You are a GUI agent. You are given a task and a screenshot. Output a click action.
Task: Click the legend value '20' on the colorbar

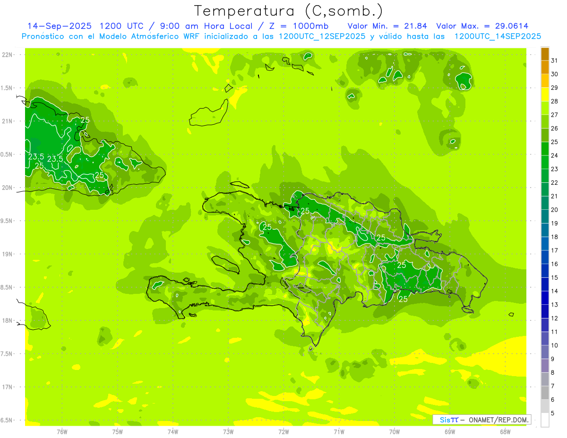click(x=555, y=210)
